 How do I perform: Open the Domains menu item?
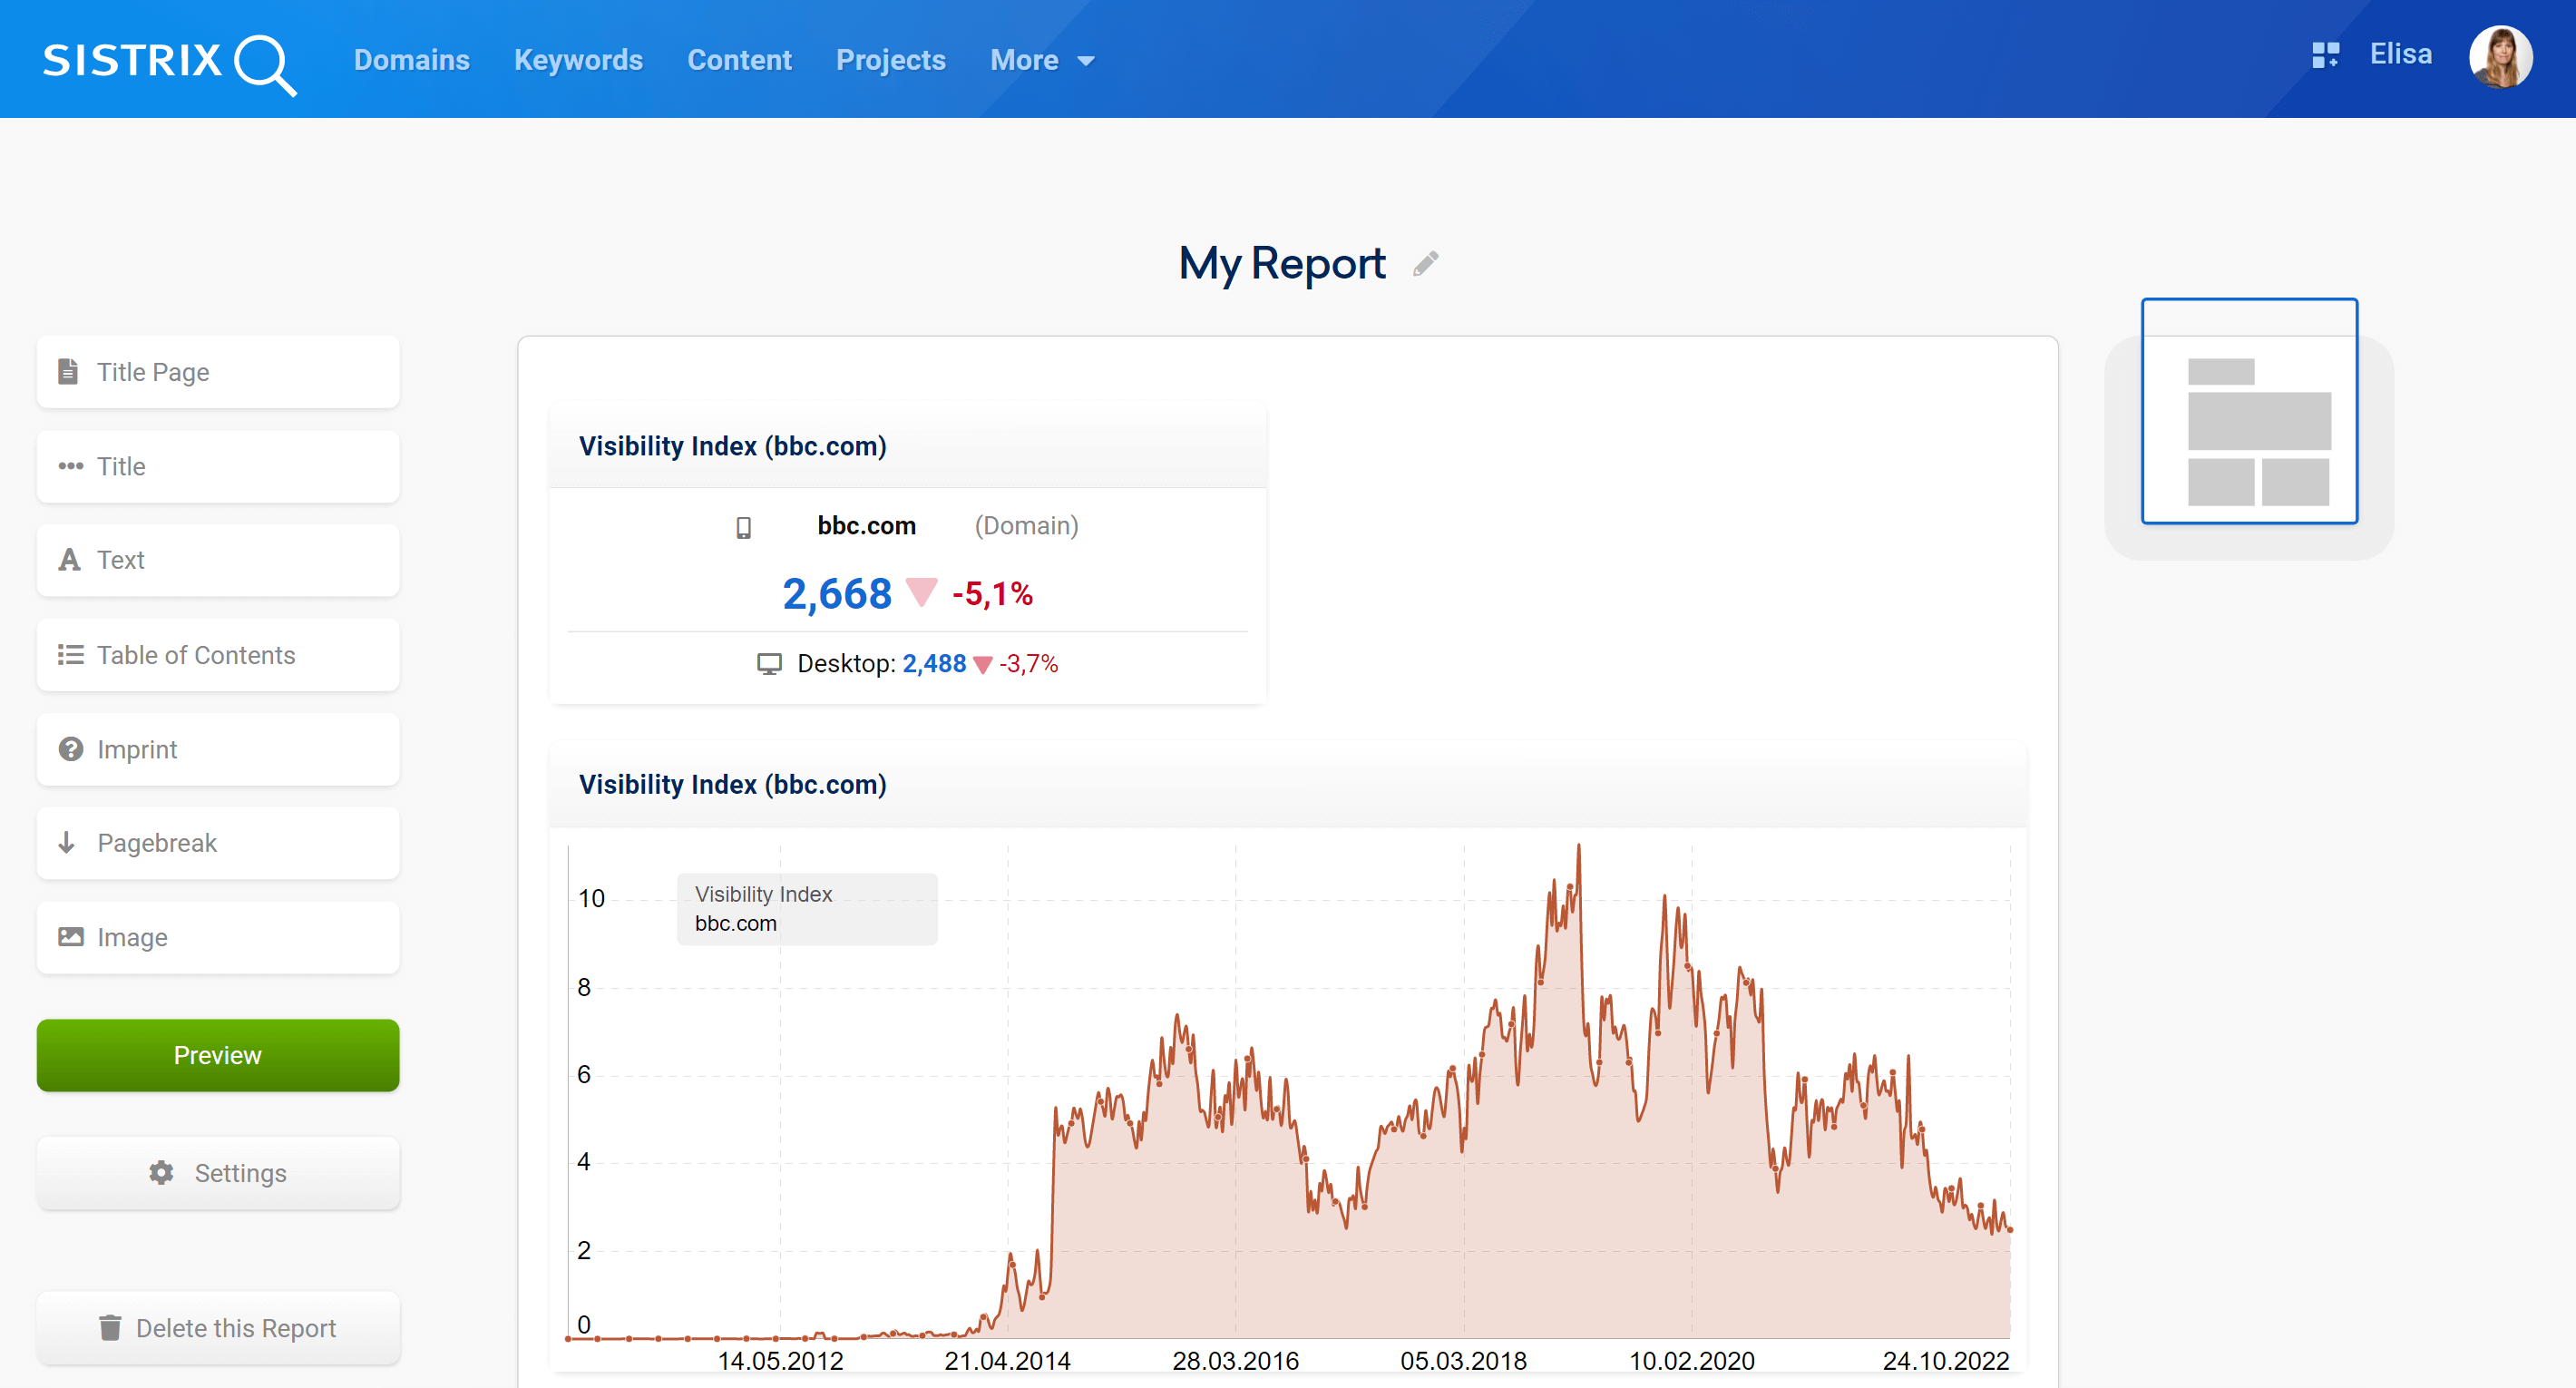[x=411, y=60]
